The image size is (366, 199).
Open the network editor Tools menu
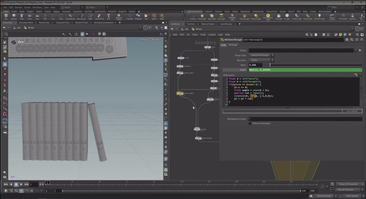click(x=203, y=35)
